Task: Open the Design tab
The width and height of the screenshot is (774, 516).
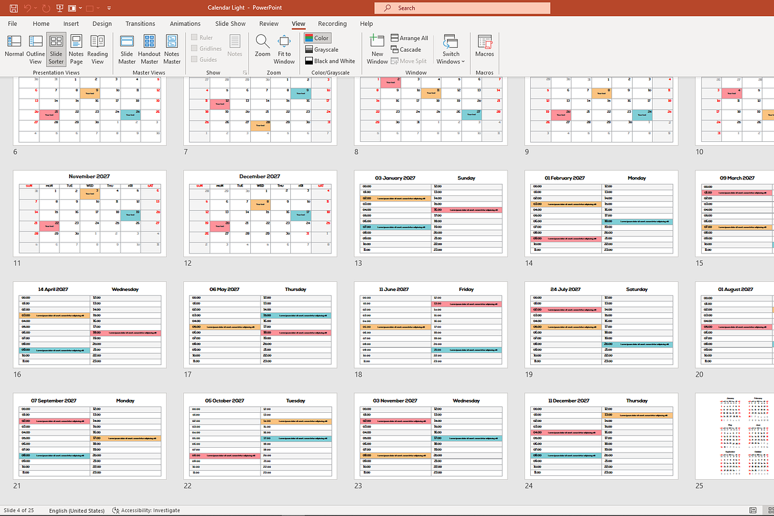Action: click(x=102, y=24)
